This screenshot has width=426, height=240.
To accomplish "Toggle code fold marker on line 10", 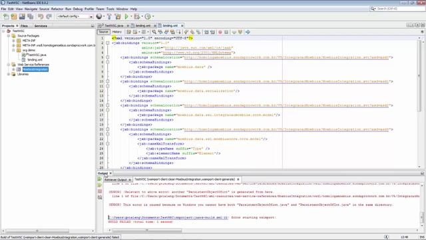I will (x=108, y=81).
